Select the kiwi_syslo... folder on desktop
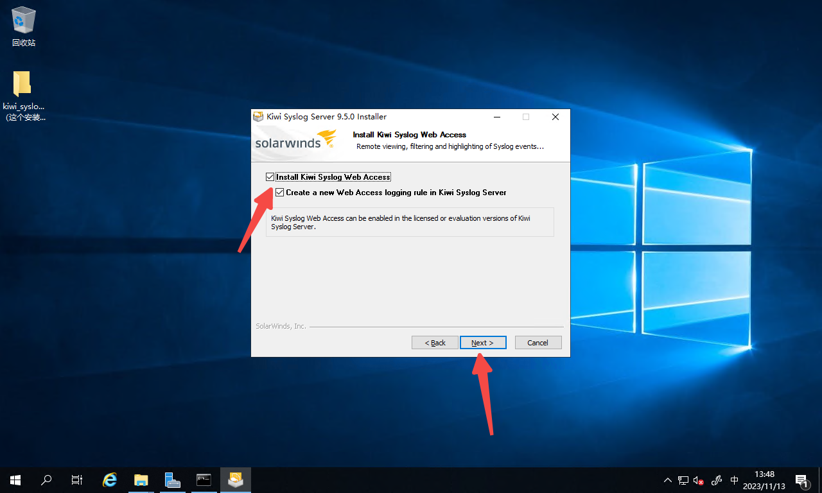 click(24, 95)
